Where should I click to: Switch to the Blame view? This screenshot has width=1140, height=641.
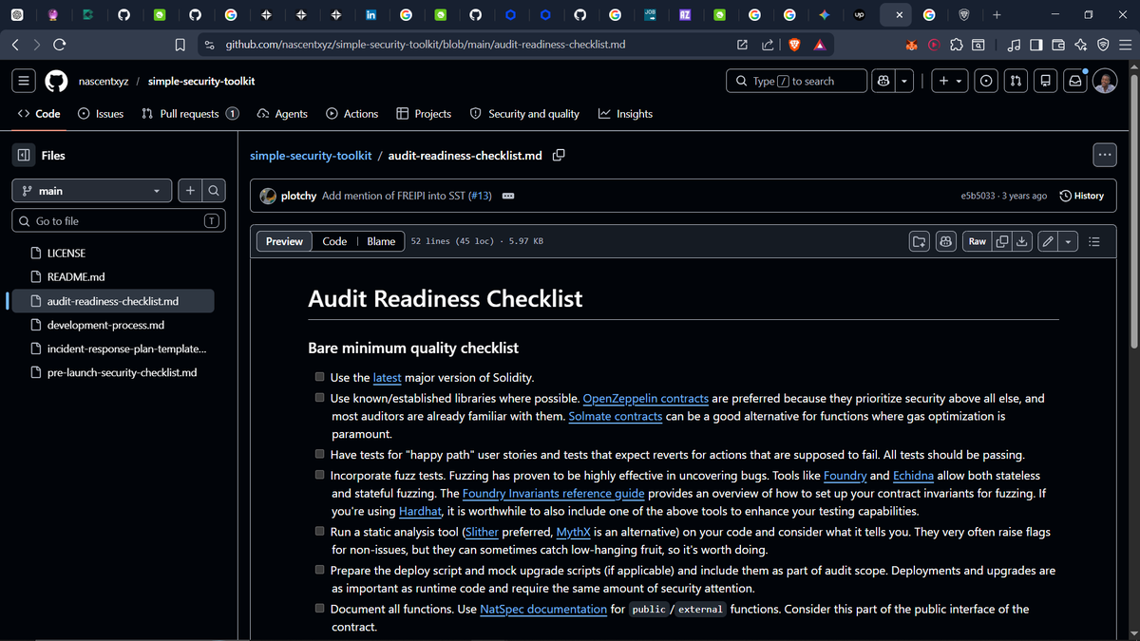pos(381,241)
